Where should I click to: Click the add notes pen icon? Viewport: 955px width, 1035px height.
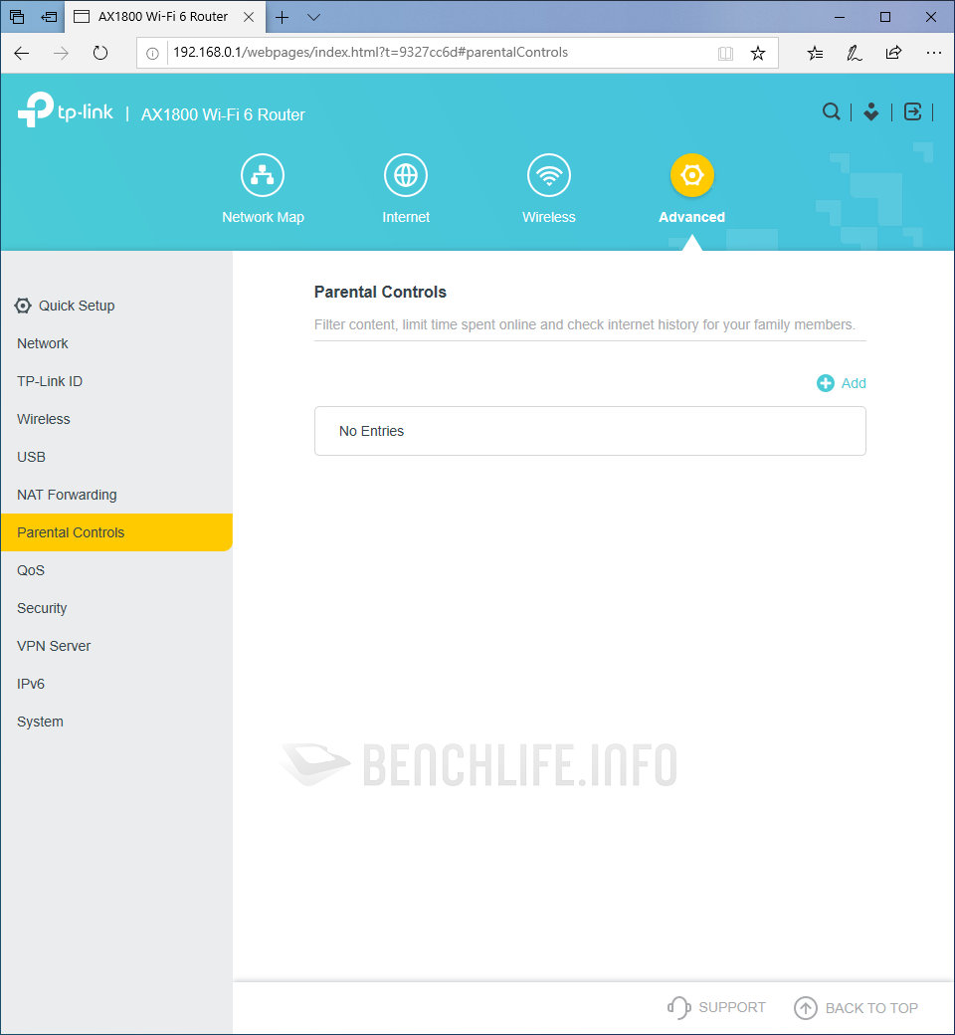[x=854, y=53]
